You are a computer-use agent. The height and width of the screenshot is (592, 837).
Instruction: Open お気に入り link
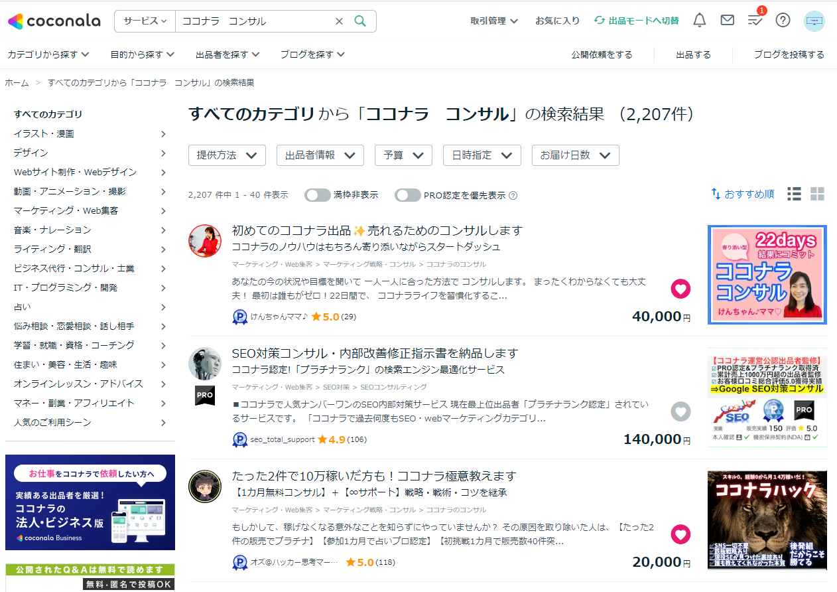(x=557, y=21)
